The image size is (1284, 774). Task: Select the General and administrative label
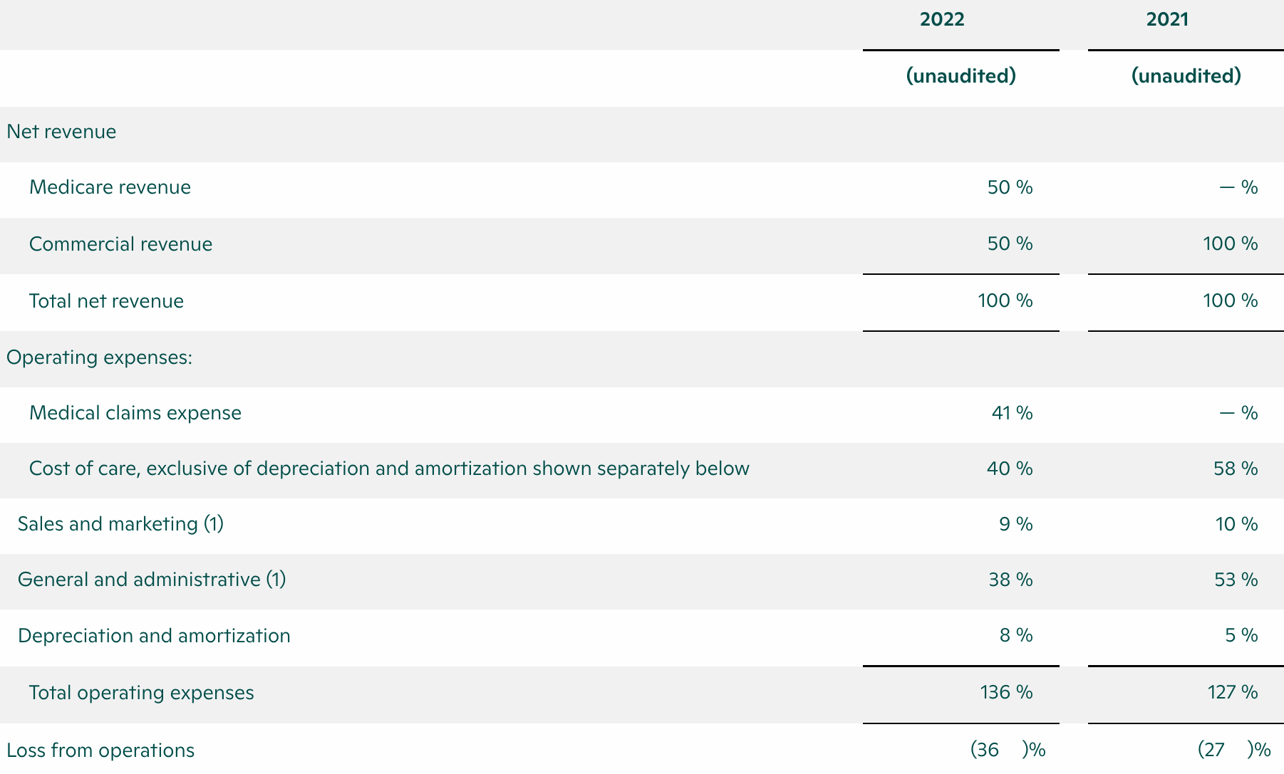[152, 580]
